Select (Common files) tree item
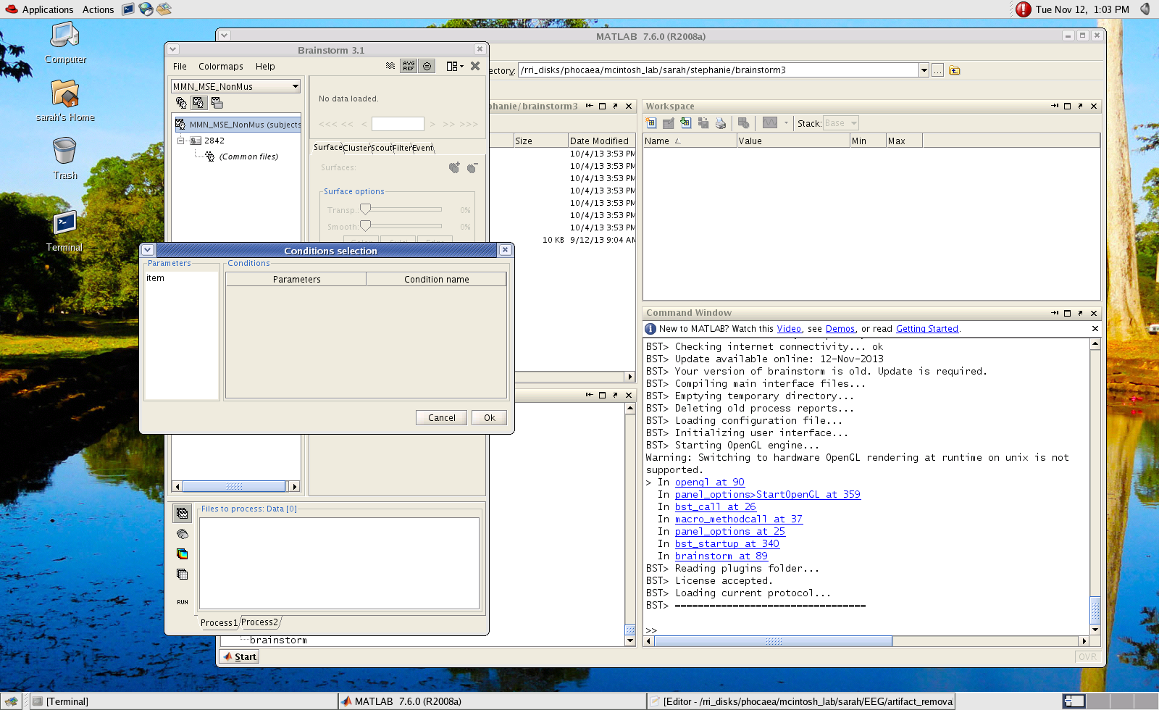1159x710 pixels. click(248, 156)
